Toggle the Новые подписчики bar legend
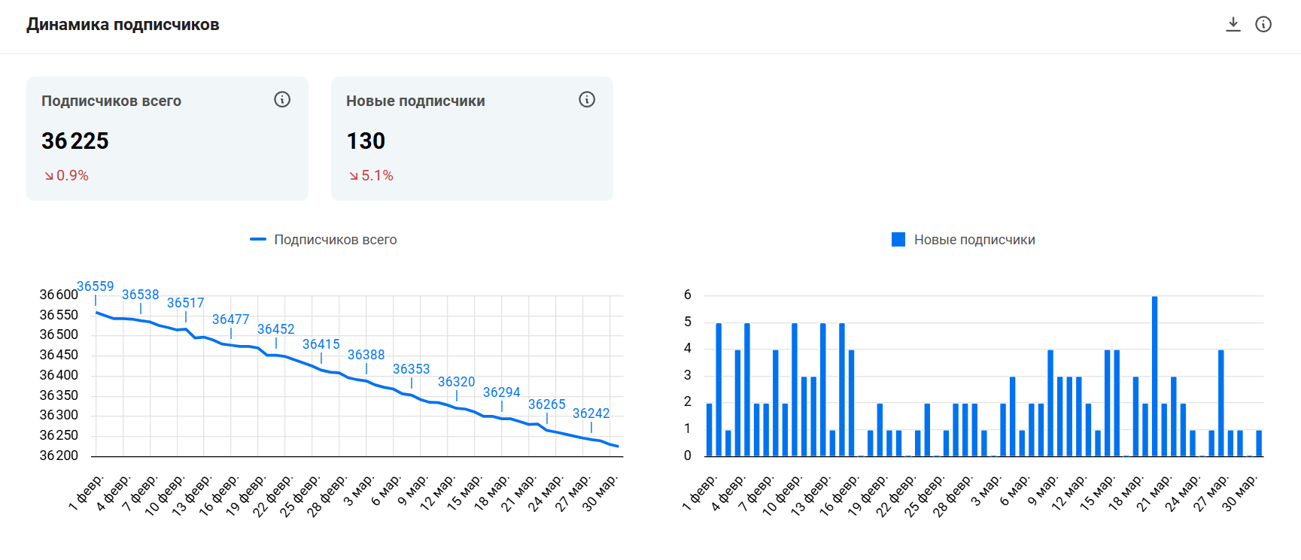 click(963, 240)
